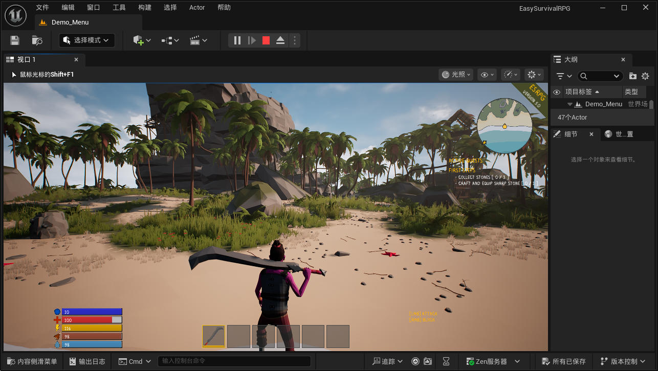Image resolution: width=658 pixels, height=371 pixels.
Task: Open the 输出日志 output log
Action: coord(87,361)
